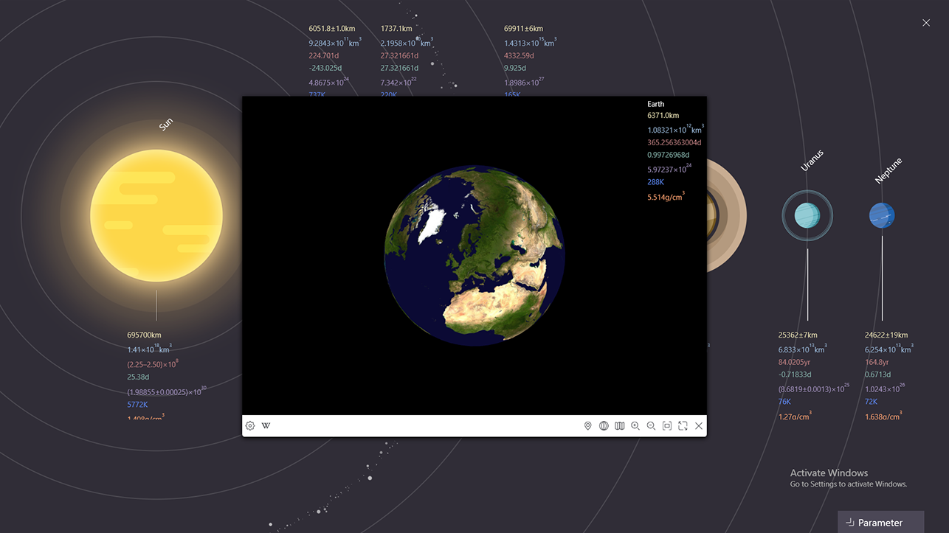Viewport: 949px width, 533px height.
Task: Select Neptune orbital period "164.8yr"
Action: click(x=877, y=362)
